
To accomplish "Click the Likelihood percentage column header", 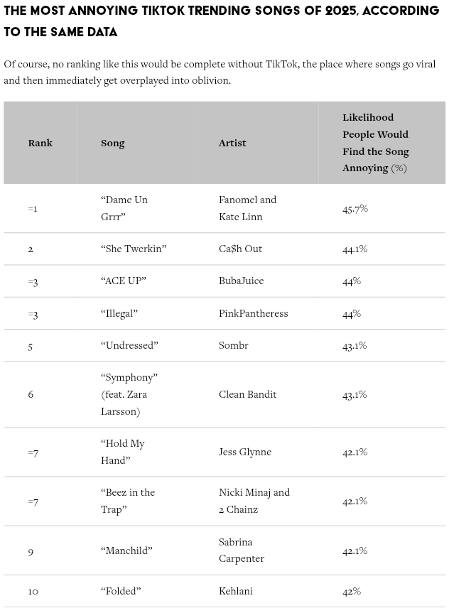I will point(376,143).
